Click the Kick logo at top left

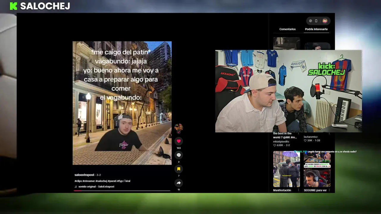point(13,6)
